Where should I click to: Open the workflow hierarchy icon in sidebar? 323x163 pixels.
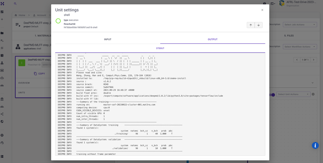point(2,63)
